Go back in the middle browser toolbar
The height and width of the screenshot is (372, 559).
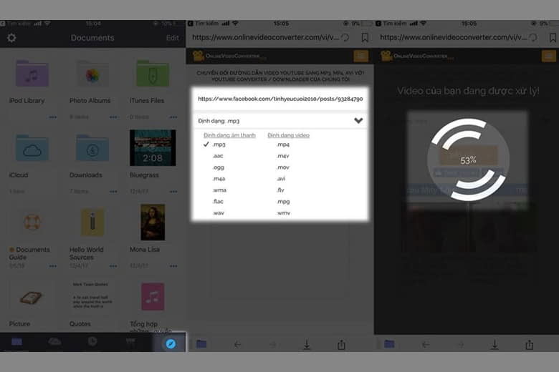tap(237, 344)
